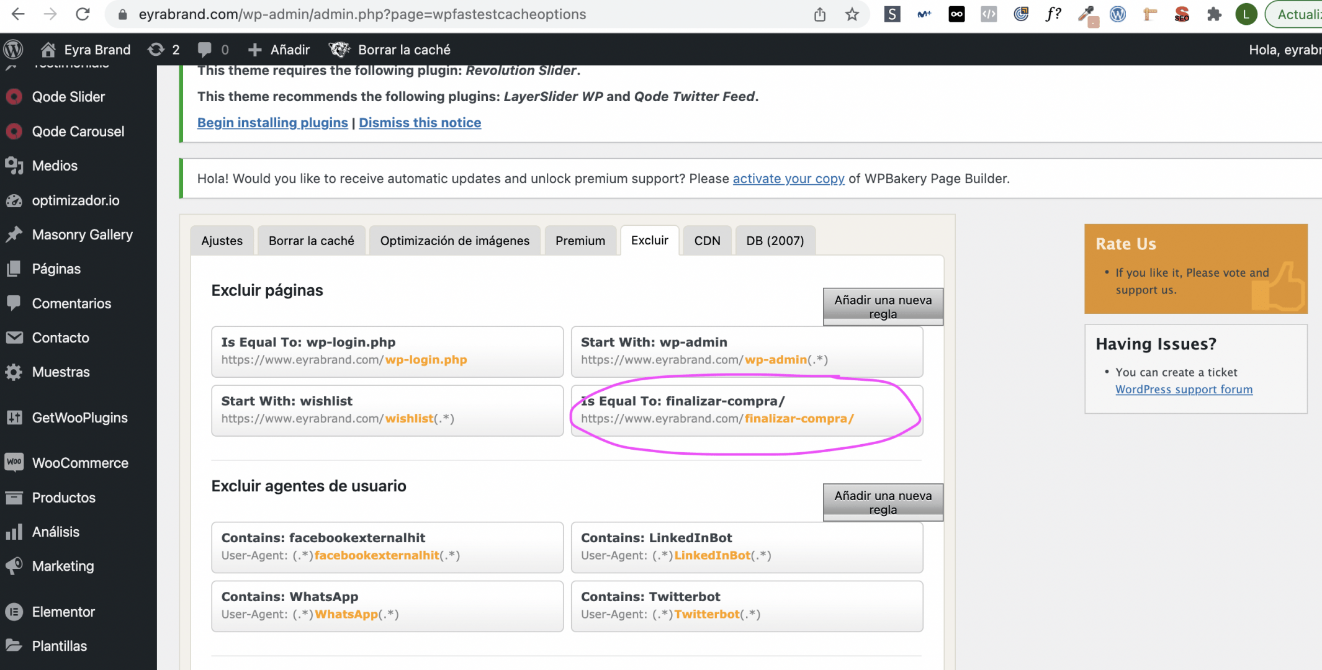Open Elementor in sidebar
1322x670 pixels.
[x=63, y=612]
